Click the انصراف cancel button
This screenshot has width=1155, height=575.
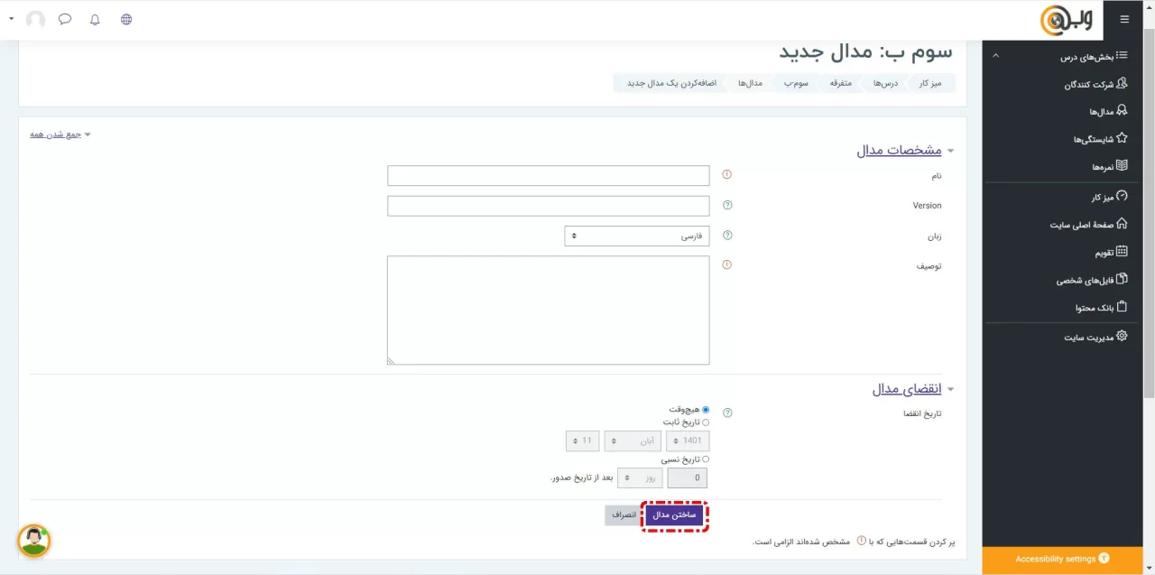click(x=624, y=515)
